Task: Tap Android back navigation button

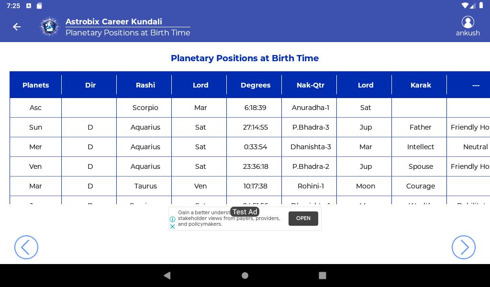Action: click(167, 275)
